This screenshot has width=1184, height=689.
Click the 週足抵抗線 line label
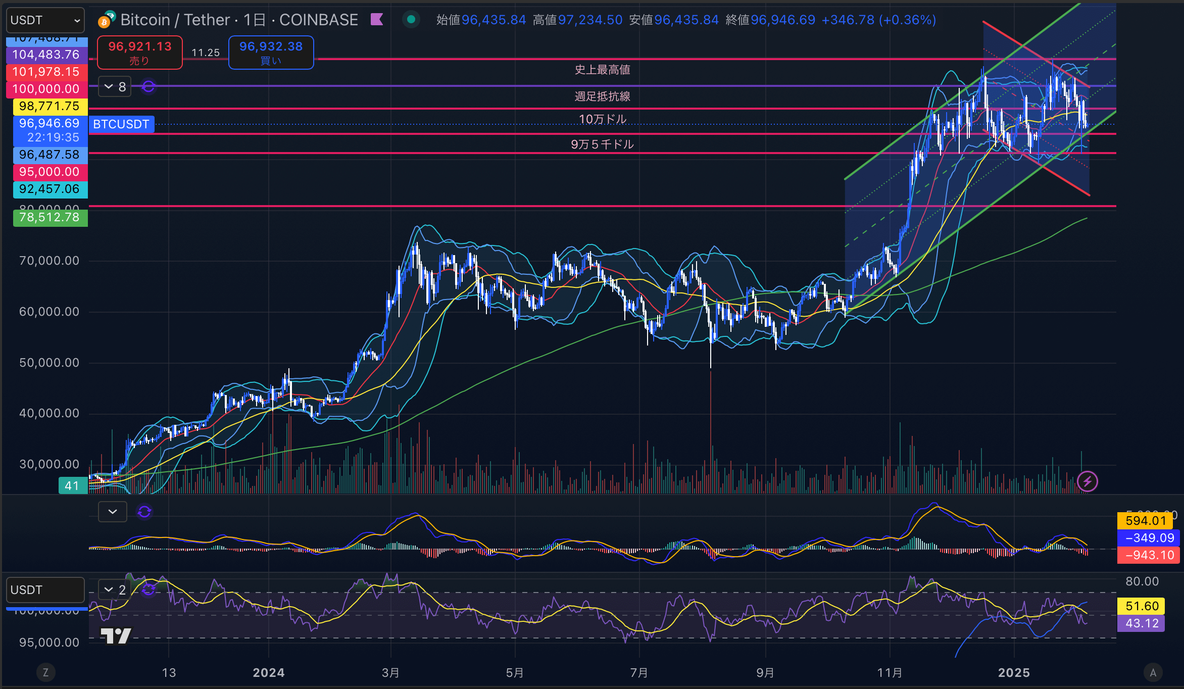(x=602, y=96)
